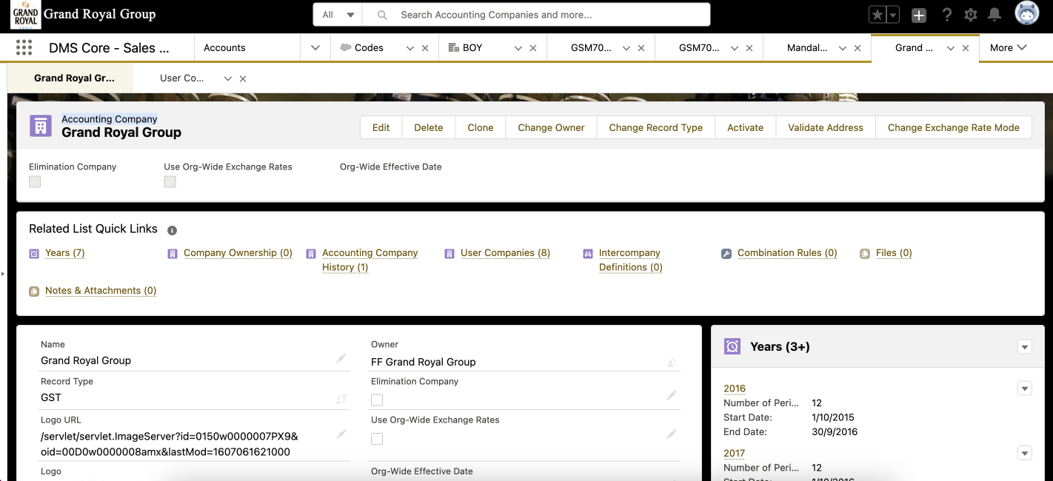Open the 2016 year row actions dropdown

tap(1025, 388)
